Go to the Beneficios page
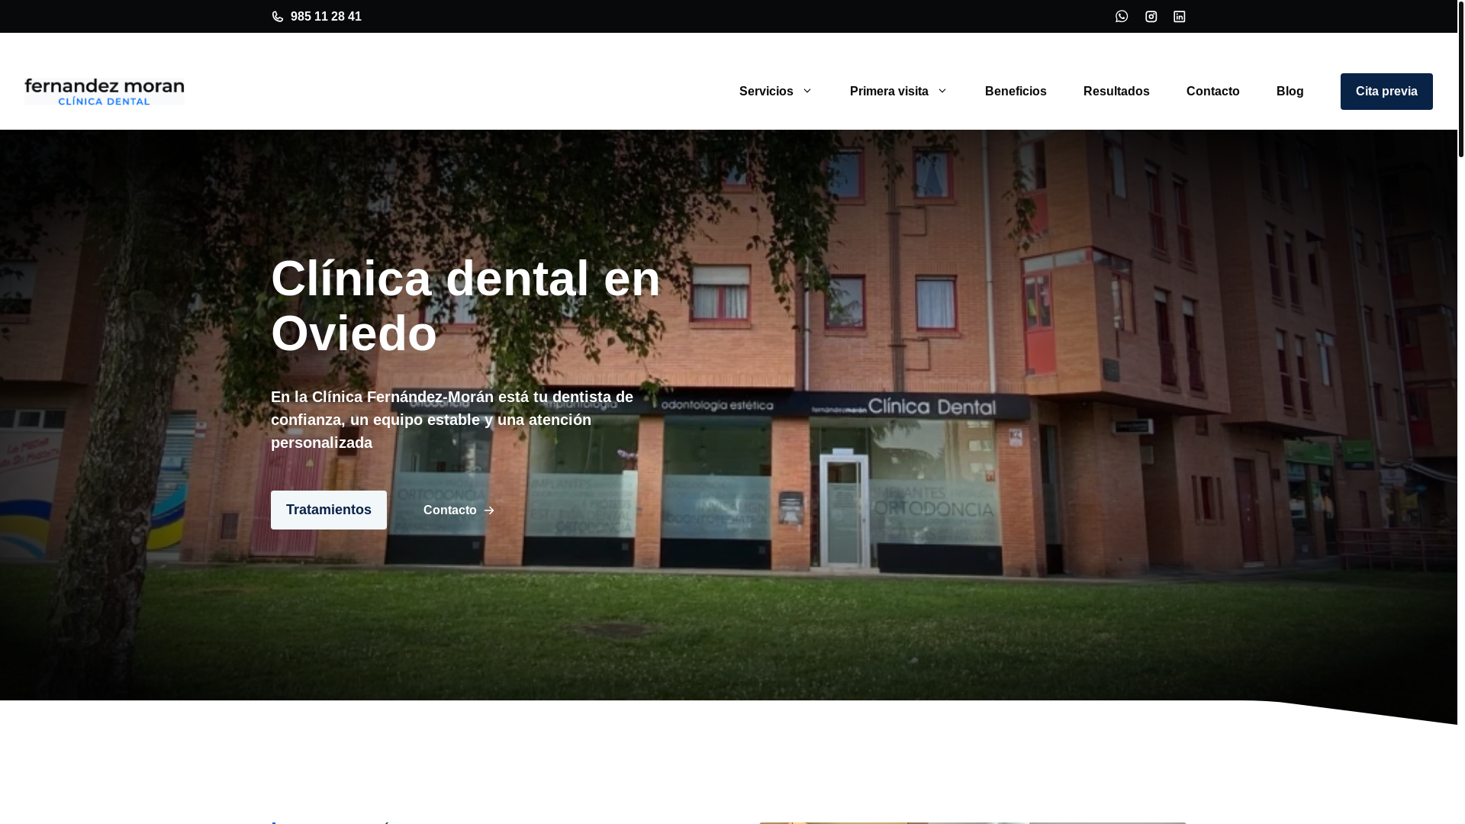Image resolution: width=1465 pixels, height=824 pixels. 1016,92
